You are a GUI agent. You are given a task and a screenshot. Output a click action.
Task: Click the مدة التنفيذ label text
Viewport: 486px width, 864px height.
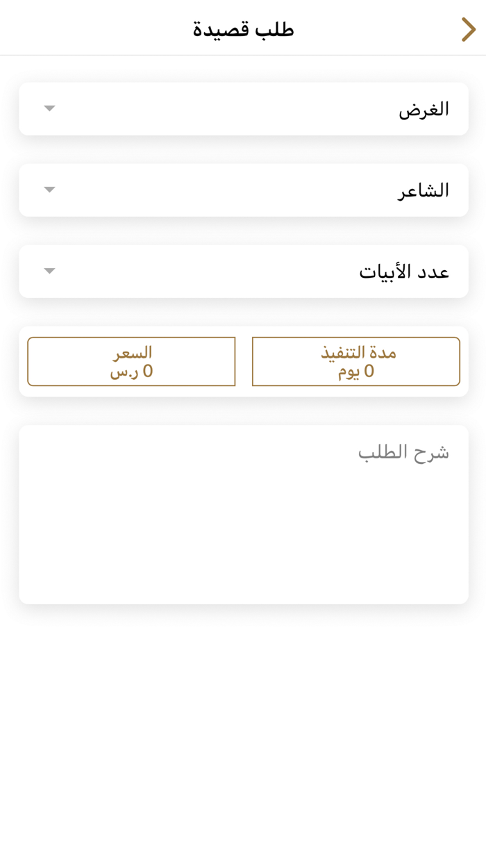pos(355,352)
